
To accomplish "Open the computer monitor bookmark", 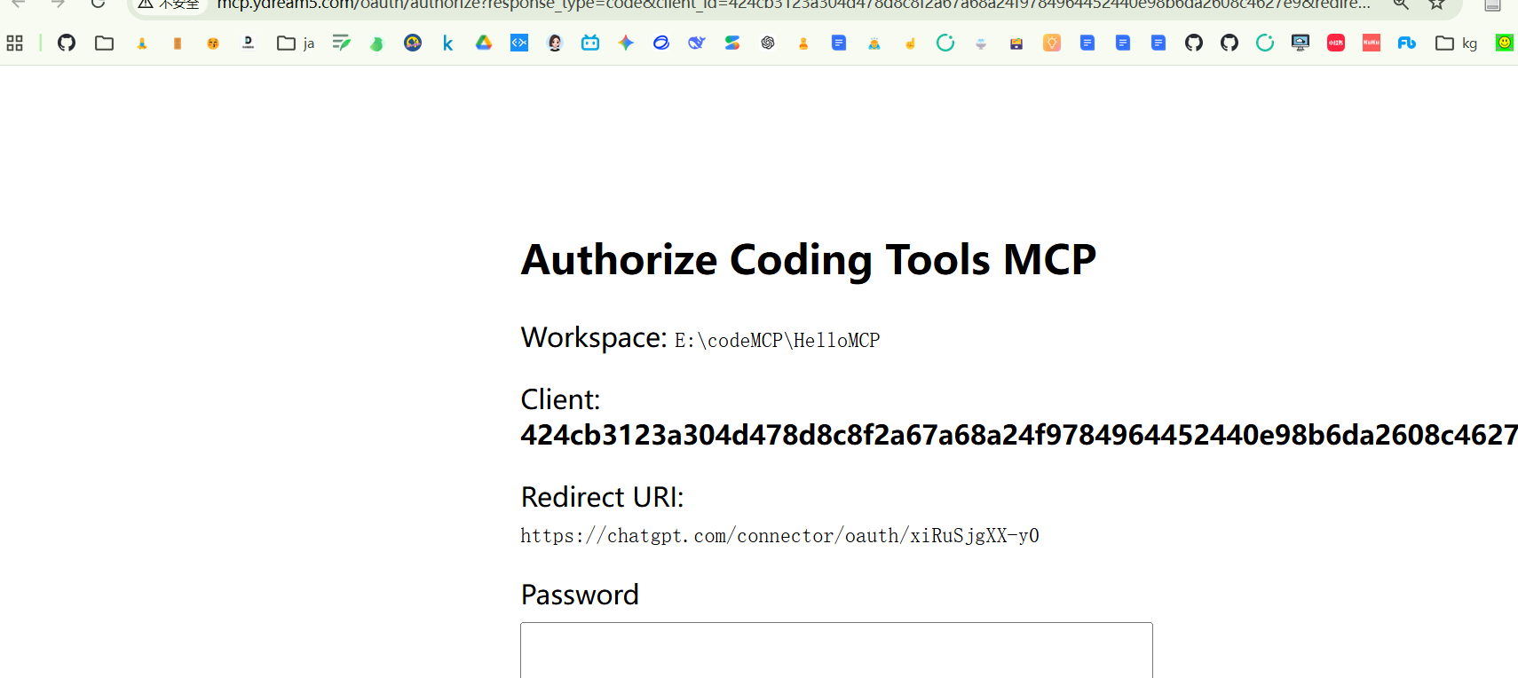I will click(1301, 43).
